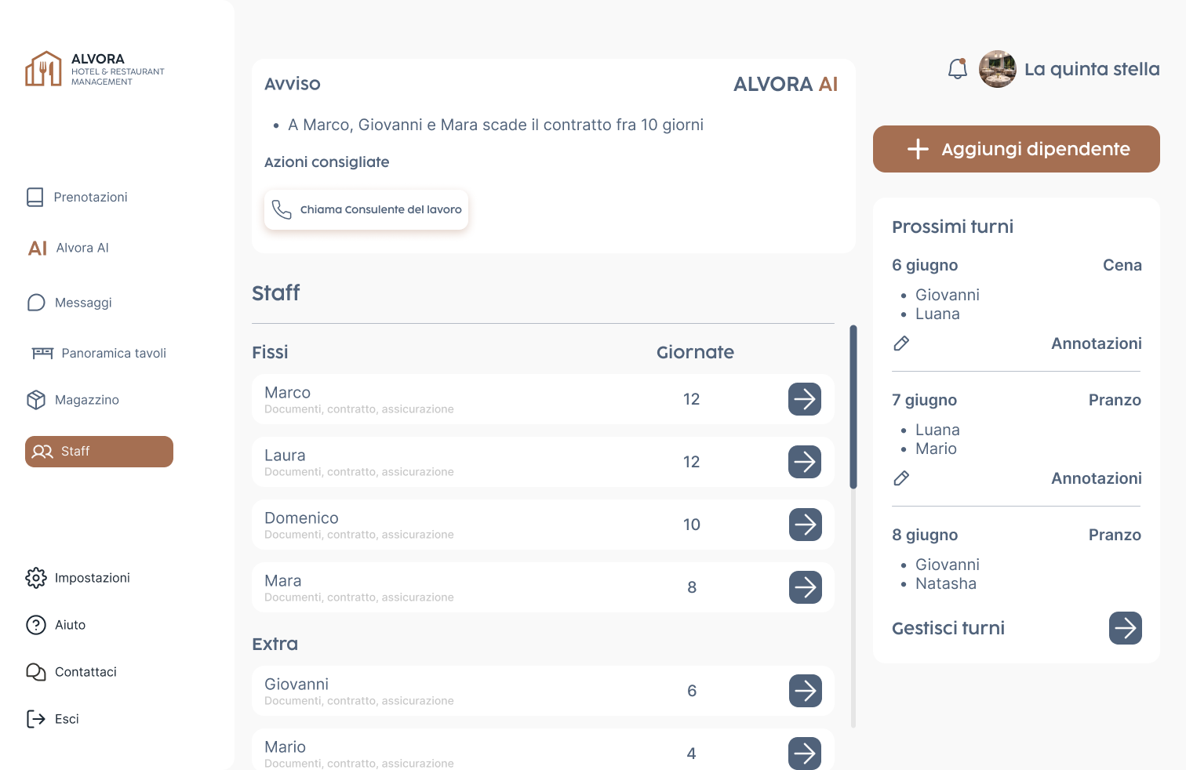The width and height of the screenshot is (1186, 770).
Task: Edit the 7 giugno shift with pencil icon
Action: (x=901, y=478)
